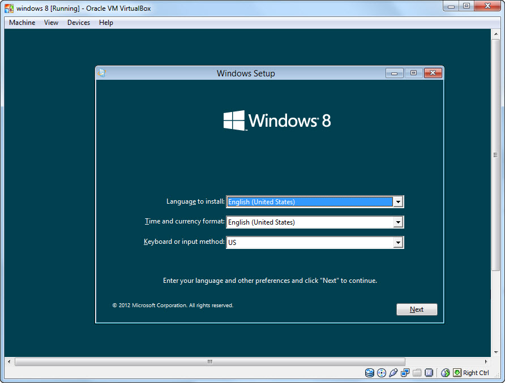The width and height of the screenshot is (505, 383).
Task: Click the Language to install combo box field
Action: click(x=315, y=202)
